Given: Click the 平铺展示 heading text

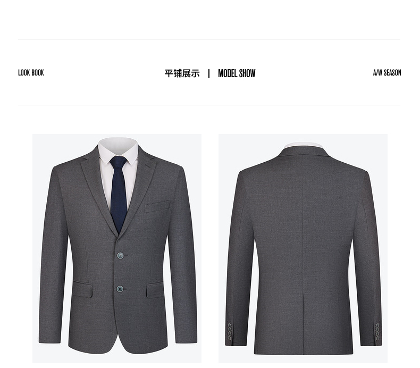Looking at the screenshot, I should (x=182, y=73).
